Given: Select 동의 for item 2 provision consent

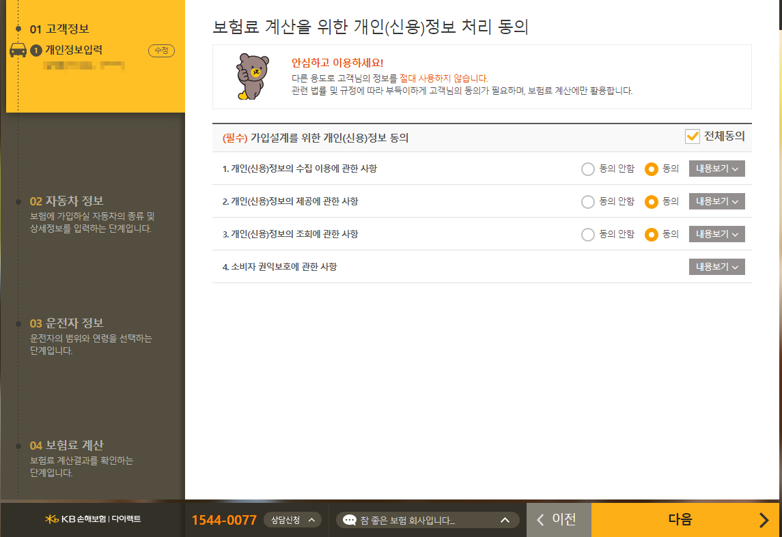Looking at the screenshot, I should [x=651, y=201].
